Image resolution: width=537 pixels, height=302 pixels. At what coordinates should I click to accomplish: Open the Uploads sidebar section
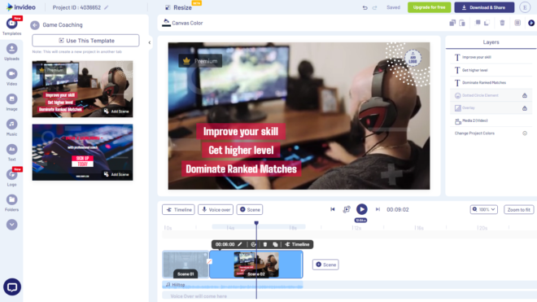click(11, 52)
